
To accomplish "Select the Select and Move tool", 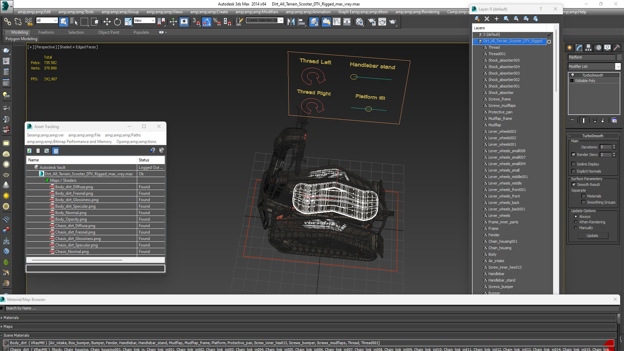I will point(107,22).
